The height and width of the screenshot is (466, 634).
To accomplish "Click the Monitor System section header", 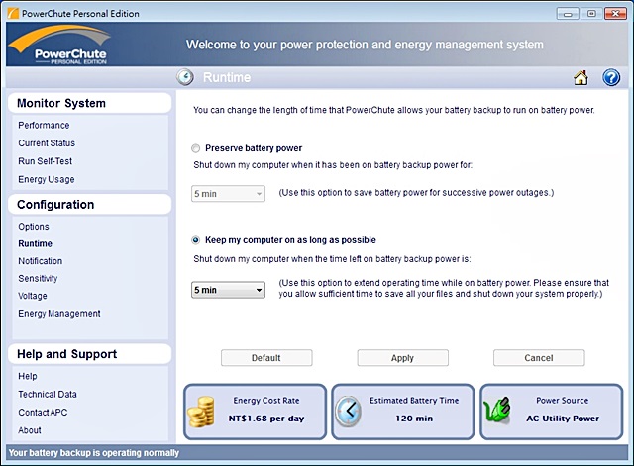I will point(90,103).
